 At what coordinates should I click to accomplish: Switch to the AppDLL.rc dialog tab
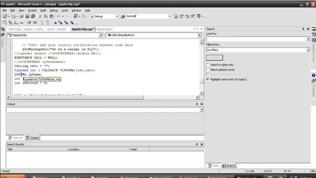pos(45,29)
